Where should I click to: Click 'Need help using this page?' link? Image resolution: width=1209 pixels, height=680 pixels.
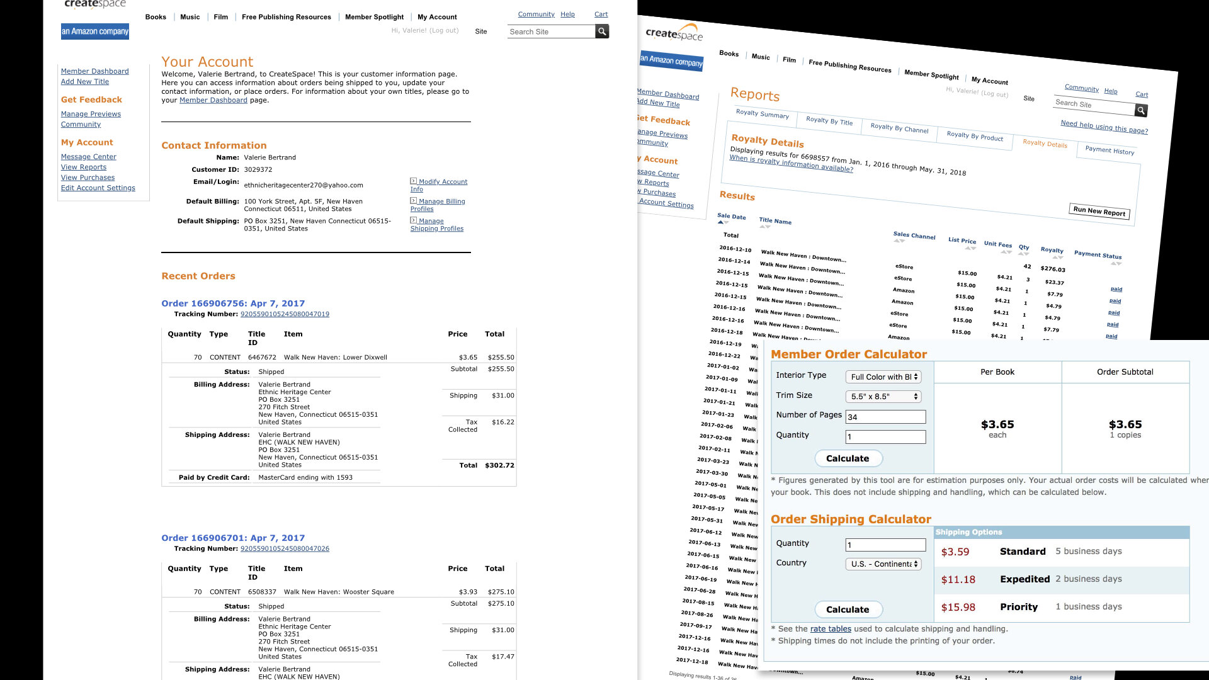(1104, 127)
